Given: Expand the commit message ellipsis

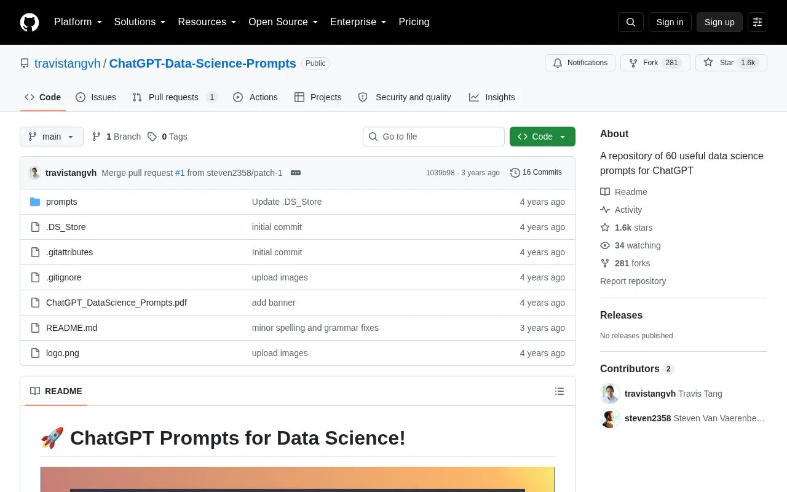Looking at the screenshot, I should [x=296, y=173].
